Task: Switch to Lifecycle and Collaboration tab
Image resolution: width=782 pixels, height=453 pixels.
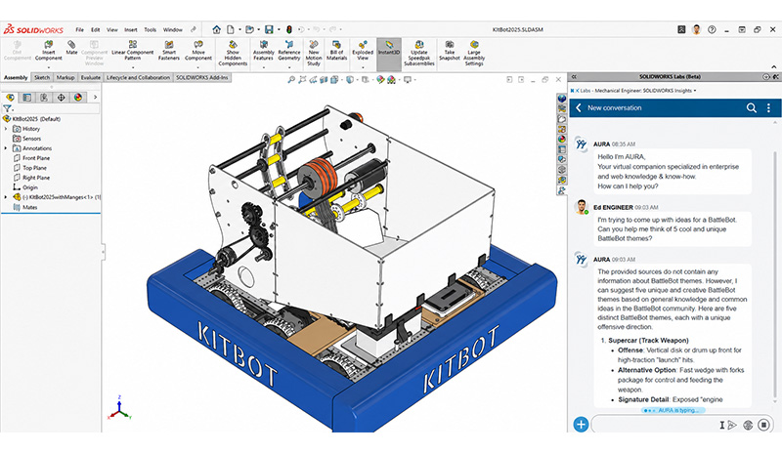Action: 138,78
